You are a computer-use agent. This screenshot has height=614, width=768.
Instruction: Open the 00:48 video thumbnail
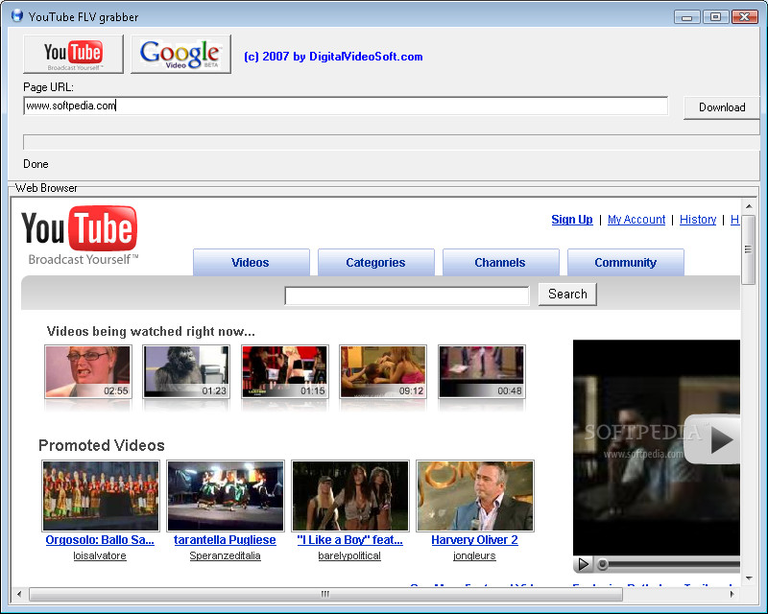coord(482,371)
